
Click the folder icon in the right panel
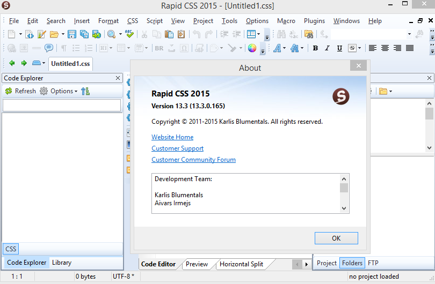(x=383, y=91)
